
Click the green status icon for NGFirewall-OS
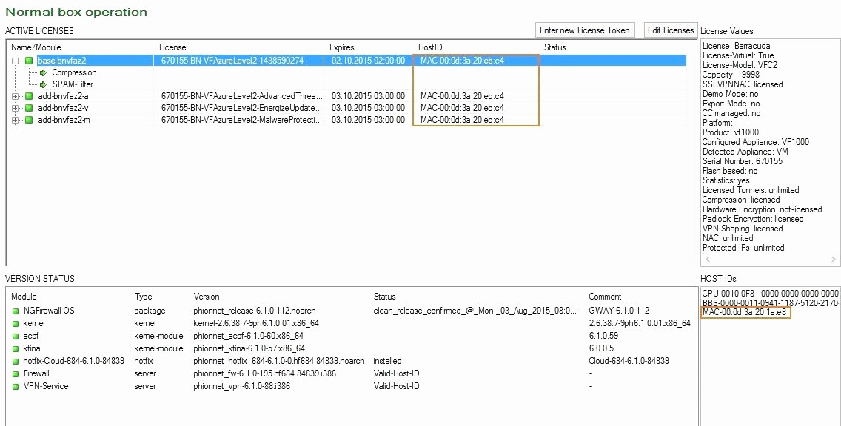16,311
